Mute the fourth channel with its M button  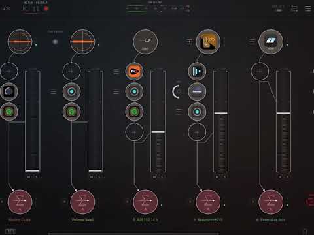[217, 177]
